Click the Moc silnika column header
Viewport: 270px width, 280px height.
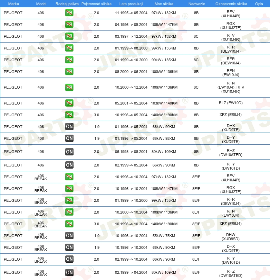coord(164,4)
